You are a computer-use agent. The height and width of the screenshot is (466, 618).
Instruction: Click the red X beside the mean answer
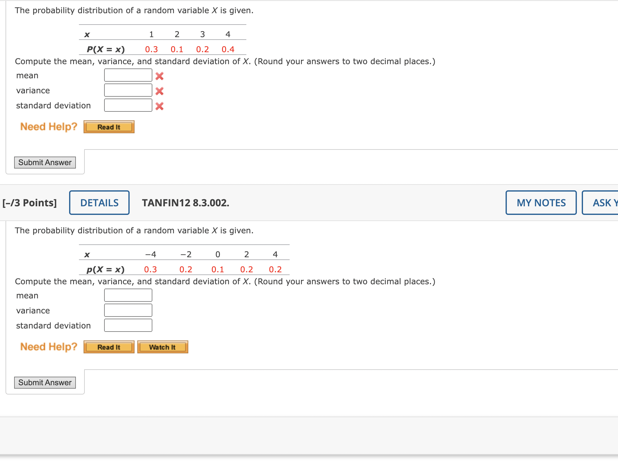[159, 76]
